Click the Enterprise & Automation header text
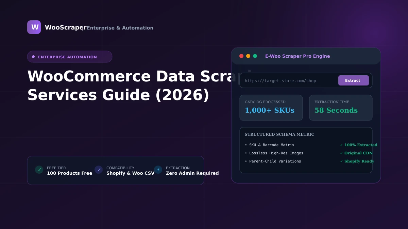This screenshot has width=408, height=229. [x=120, y=28]
